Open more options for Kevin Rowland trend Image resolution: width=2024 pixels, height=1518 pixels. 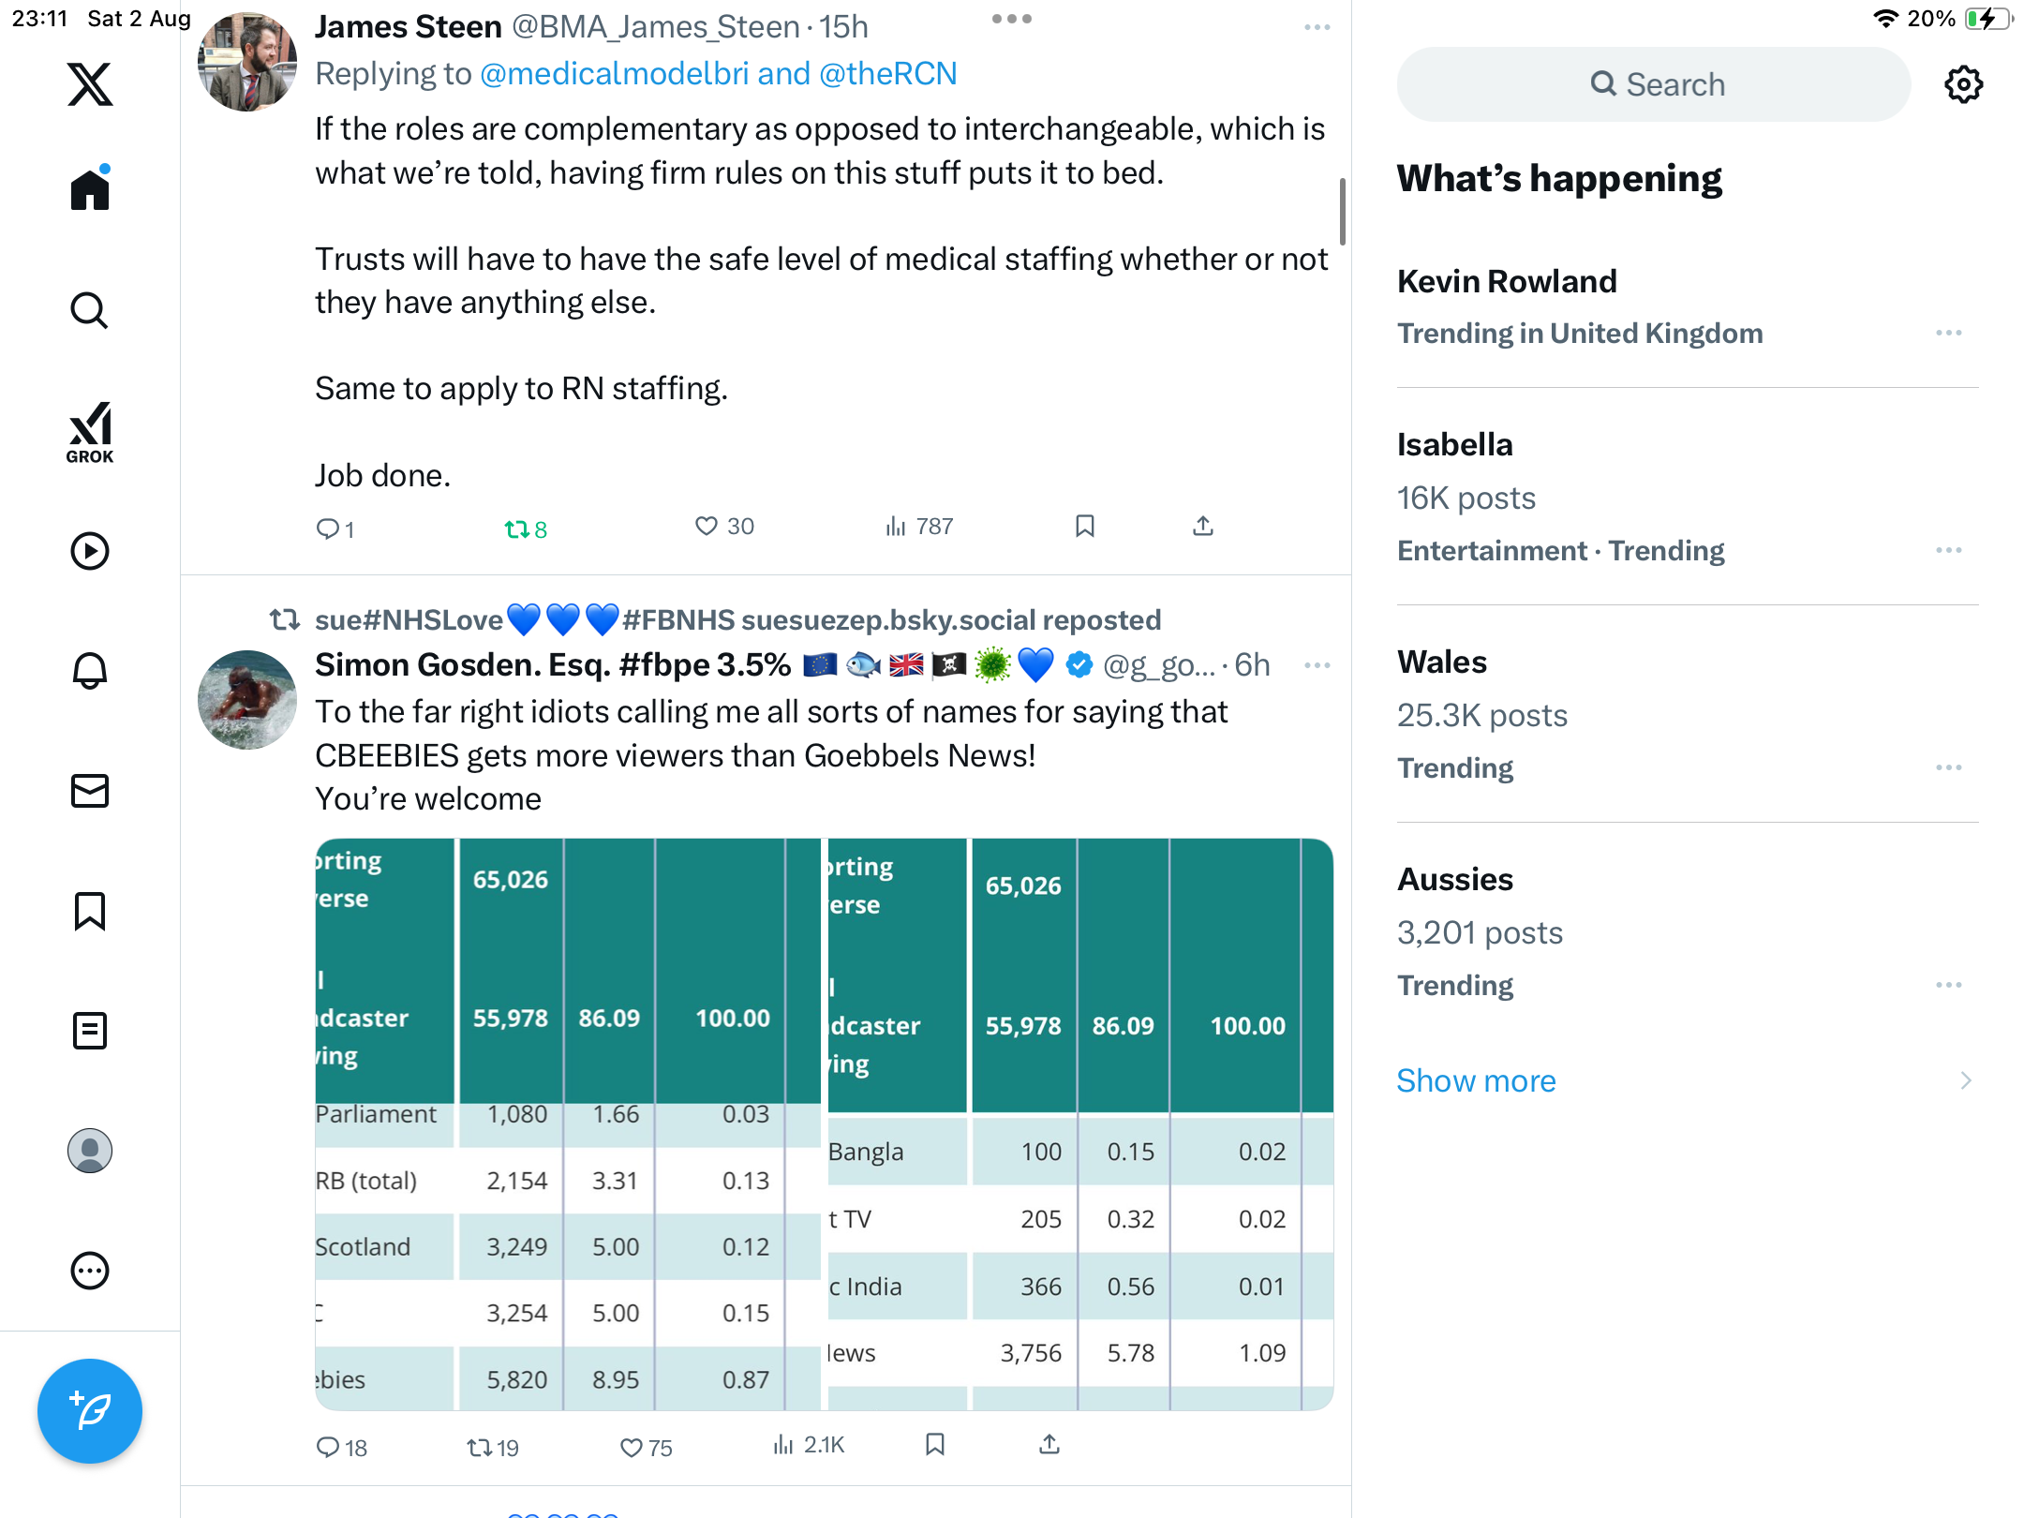[x=1948, y=333]
